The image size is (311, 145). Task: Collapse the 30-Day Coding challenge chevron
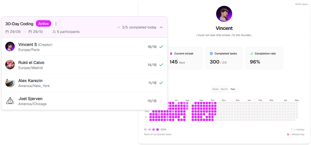click(161, 27)
